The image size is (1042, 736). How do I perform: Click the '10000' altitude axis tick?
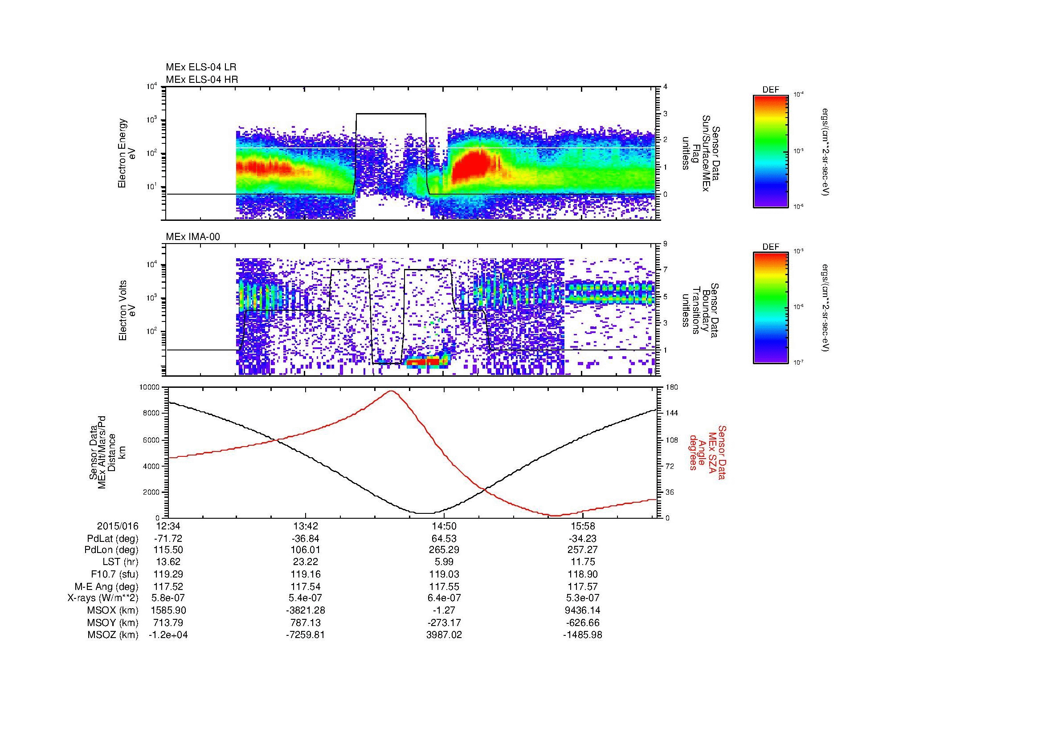tap(150, 387)
